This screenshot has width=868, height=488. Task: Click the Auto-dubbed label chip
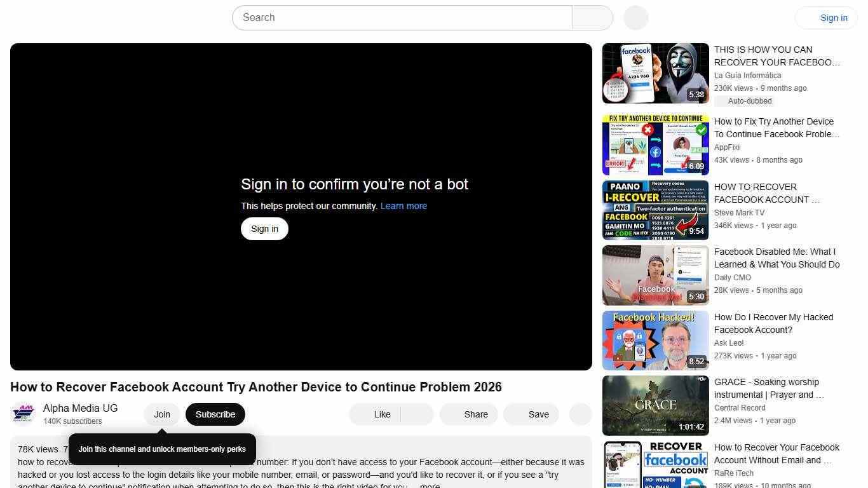coord(749,100)
